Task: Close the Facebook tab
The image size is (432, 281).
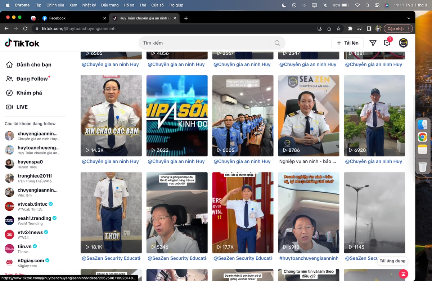Action: [x=105, y=18]
